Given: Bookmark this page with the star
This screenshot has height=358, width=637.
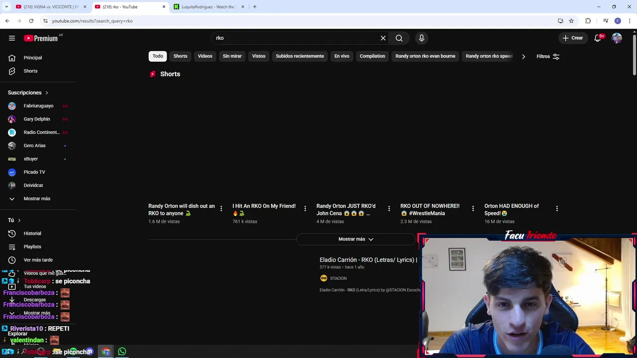Looking at the screenshot, I should [x=571, y=21].
